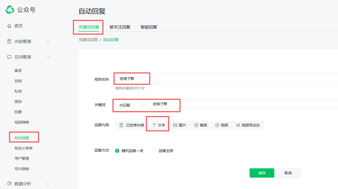Click the green 保存 button
The width and height of the screenshot is (338, 189).
pyautogui.click(x=262, y=173)
